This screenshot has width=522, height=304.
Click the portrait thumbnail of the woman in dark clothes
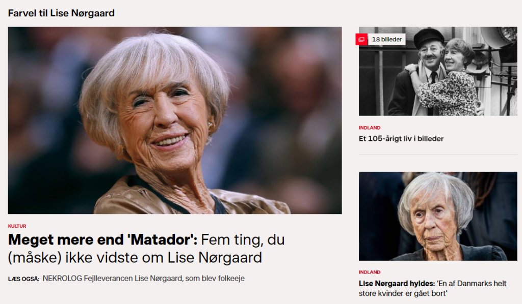(x=438, y=216)
